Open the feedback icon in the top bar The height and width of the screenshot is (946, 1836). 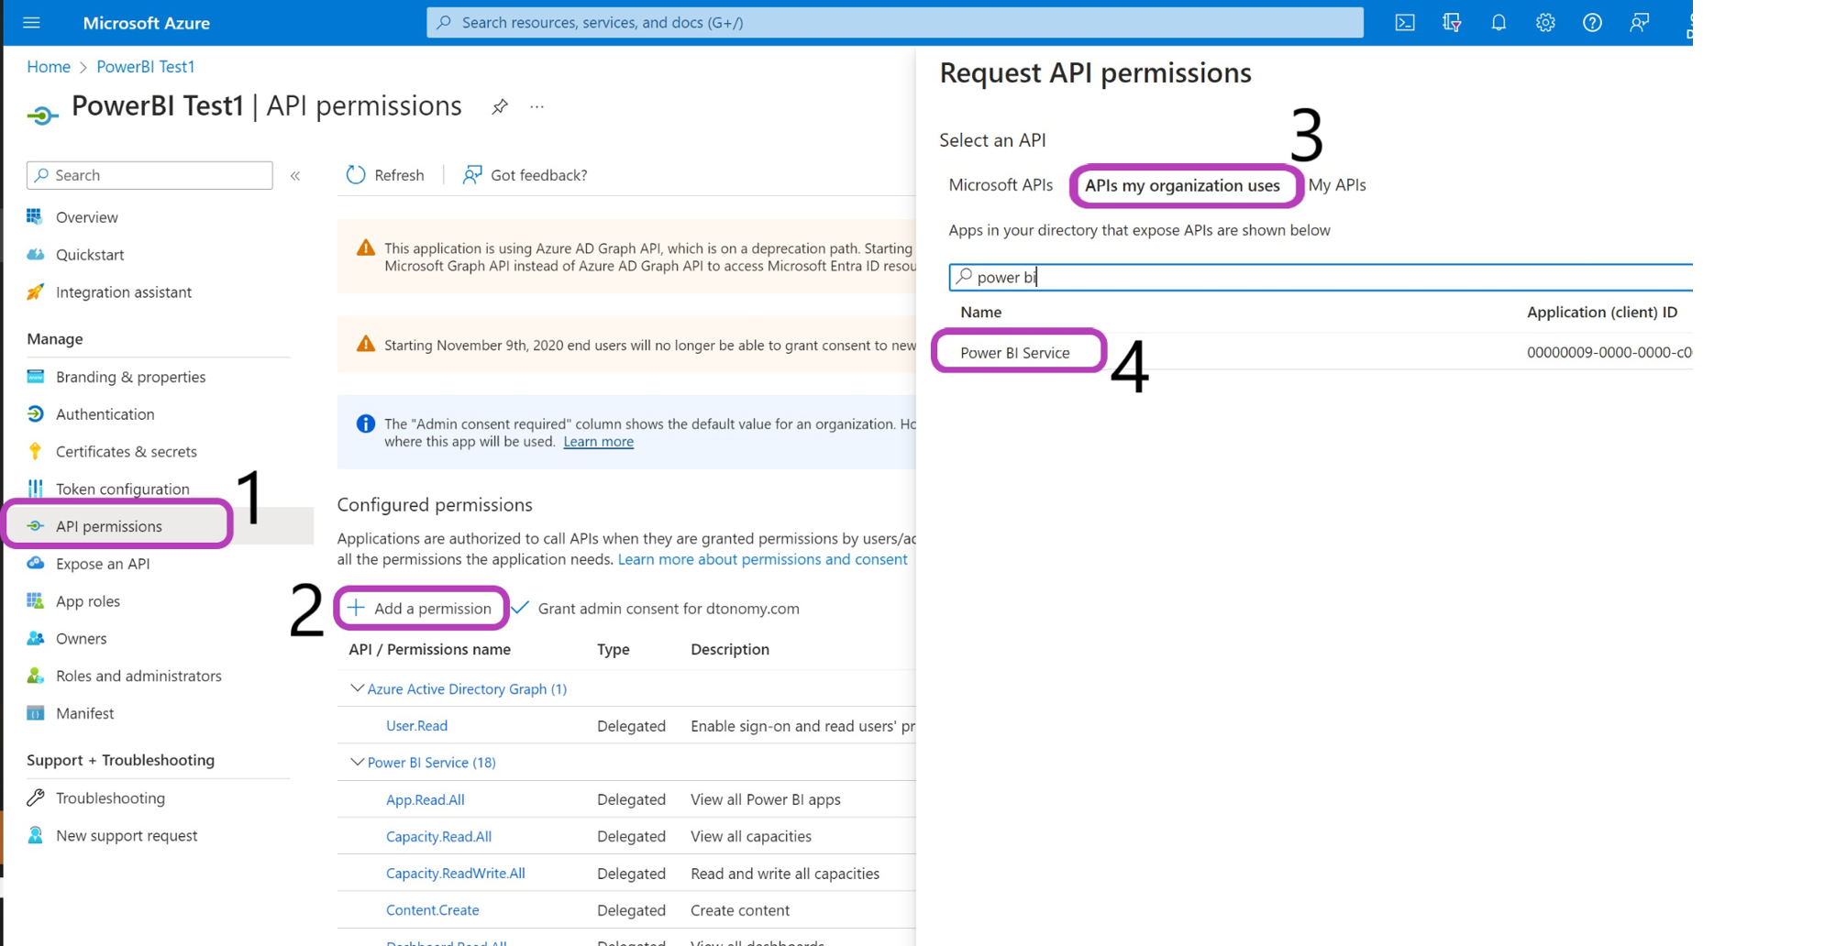pos(1639,23)
